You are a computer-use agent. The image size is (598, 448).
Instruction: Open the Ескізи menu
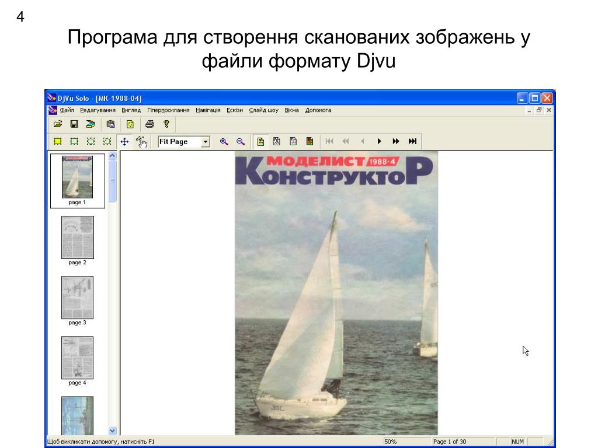pos(235,110)
